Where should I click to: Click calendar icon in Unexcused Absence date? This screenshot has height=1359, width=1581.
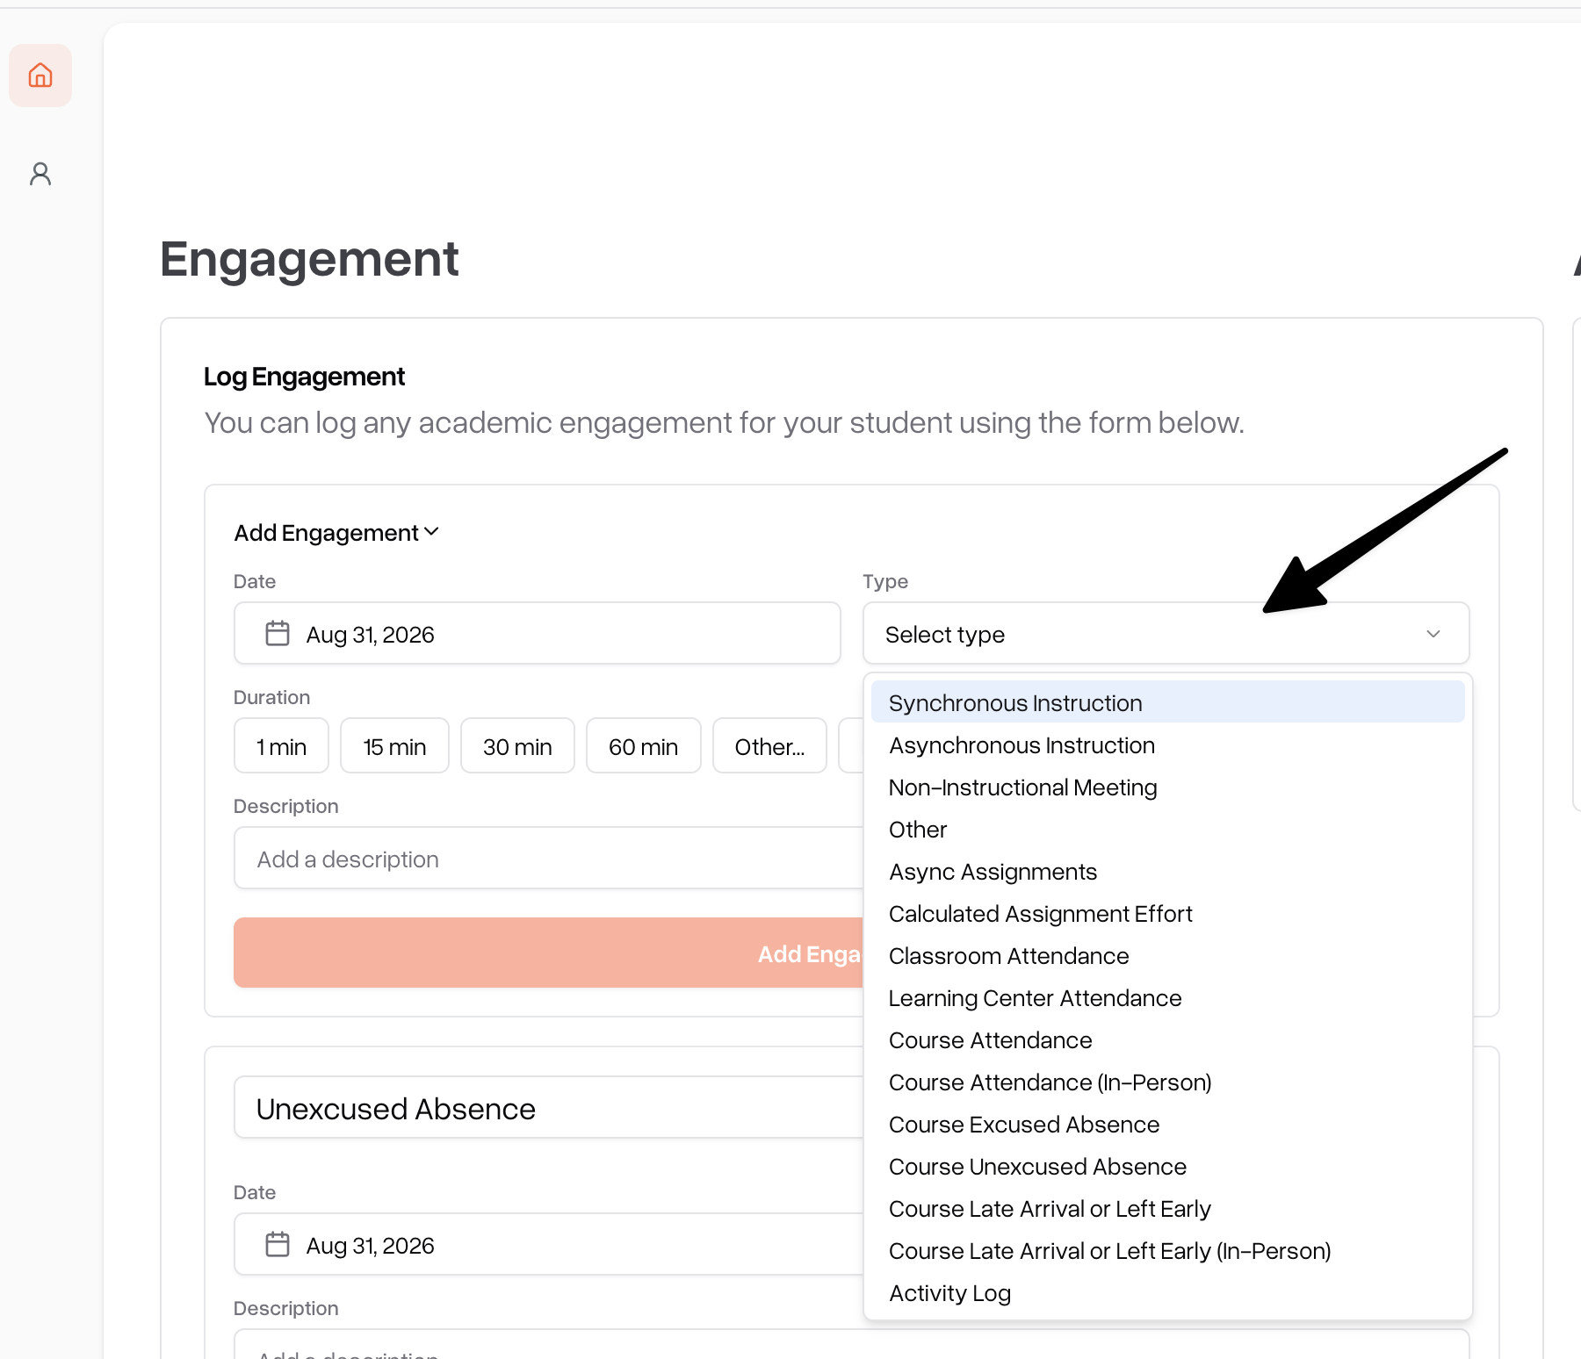click(278, 1244)
